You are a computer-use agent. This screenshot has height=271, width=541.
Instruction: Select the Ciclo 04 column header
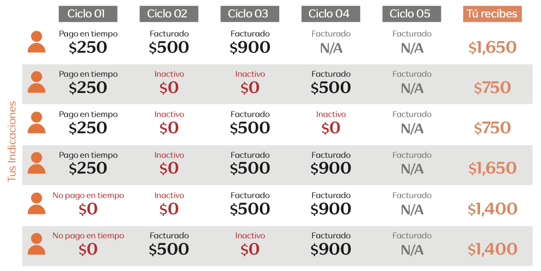[x=330, y=14]
